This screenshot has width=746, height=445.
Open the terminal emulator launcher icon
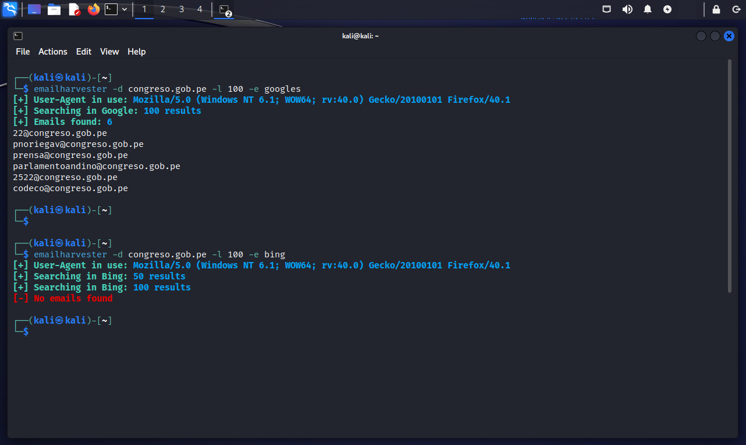(x=111, y=9)
